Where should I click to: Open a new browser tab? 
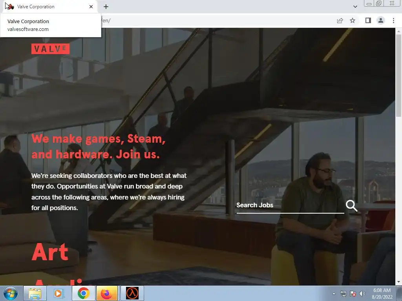(x=106, y=7)
